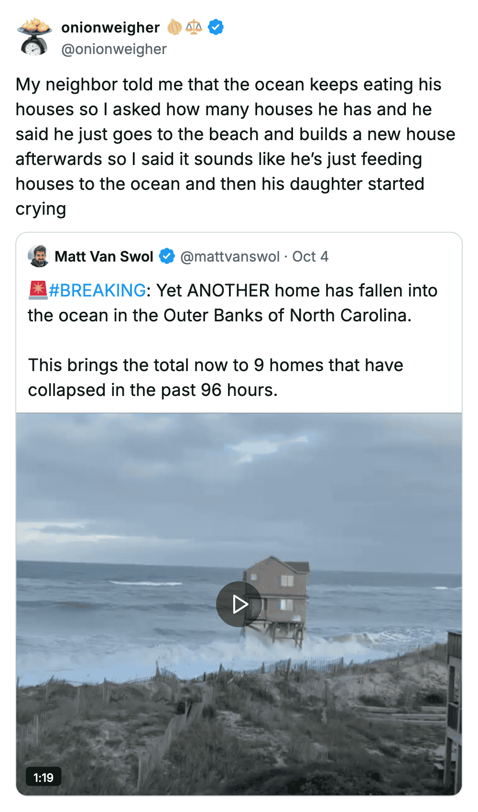Image resolution: width=478 pixels, height=812 pixels.
Task: Click Matt Van Swol's verified checkmark badge
Action: coord(166,256)
